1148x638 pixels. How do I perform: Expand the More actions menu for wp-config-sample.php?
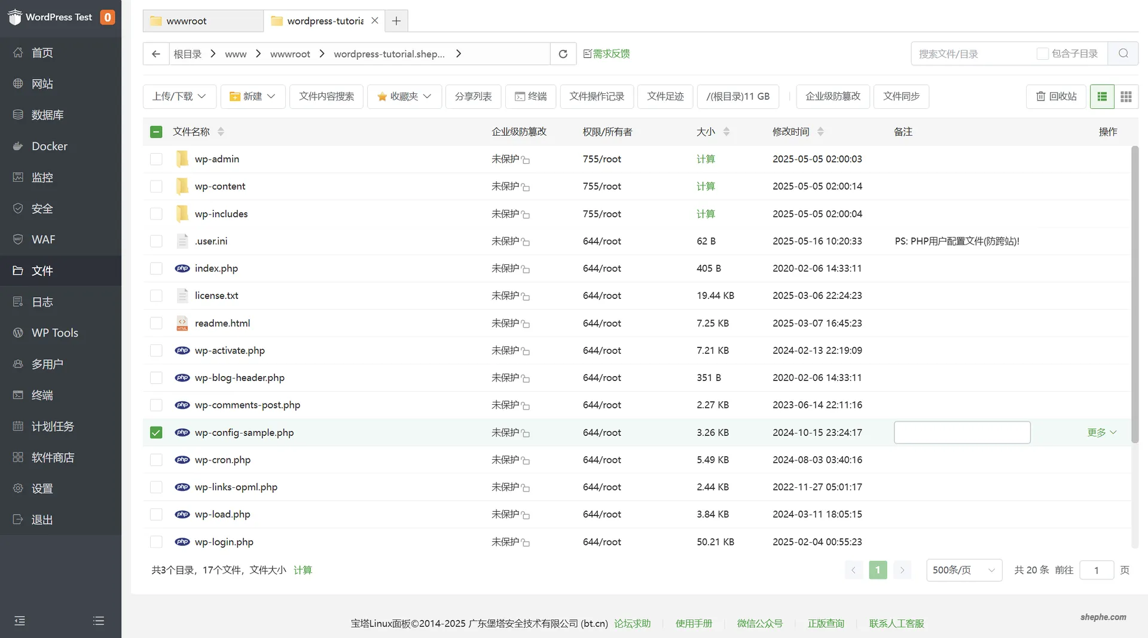pos(1101,432)
